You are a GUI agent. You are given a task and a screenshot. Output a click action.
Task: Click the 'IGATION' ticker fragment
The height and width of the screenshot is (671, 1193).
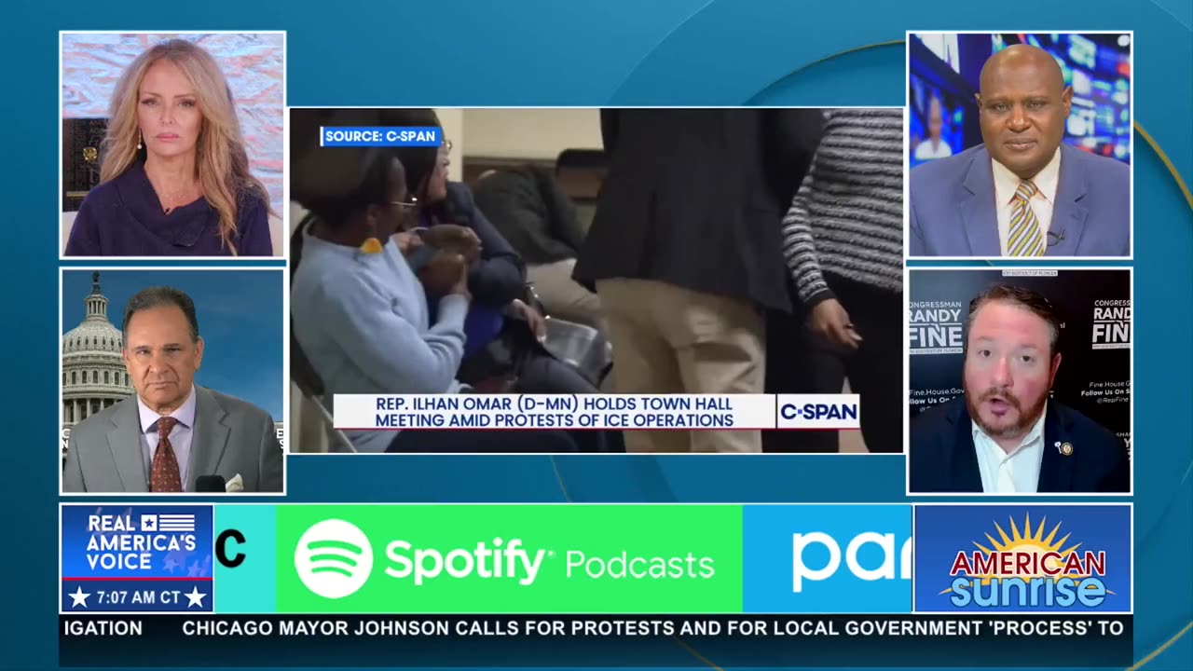pyautogui.click(x=103, y=628)
